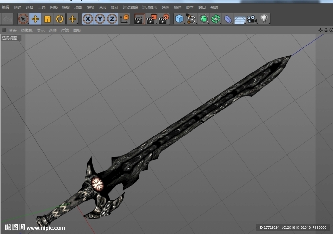
Task: Pick the Rotate tool
Action: (x=60, y=19)
